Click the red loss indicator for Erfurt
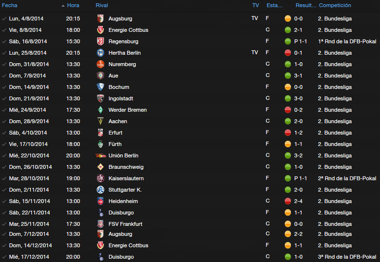 pyautogui.click(x=288, y=133)
